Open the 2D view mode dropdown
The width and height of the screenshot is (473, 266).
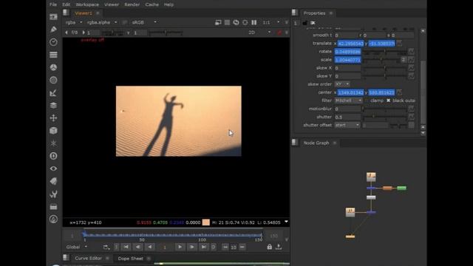(259, 33)
